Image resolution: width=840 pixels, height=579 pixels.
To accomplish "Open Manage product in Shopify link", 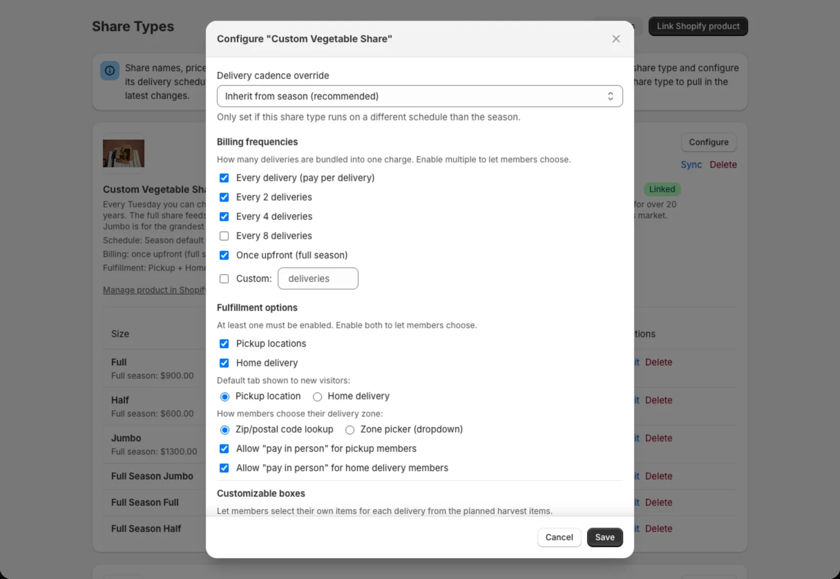I will click(x=154, y=290).
